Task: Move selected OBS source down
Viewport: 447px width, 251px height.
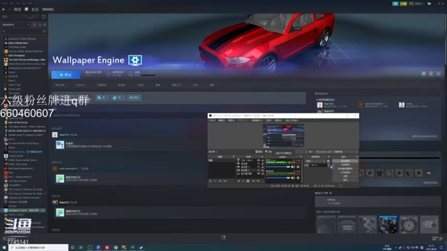Action: coord(258,181)
